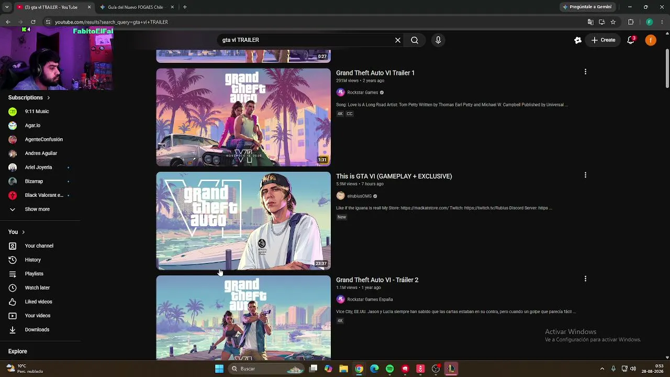
Task: Open This is GTA VI (GAMEPLAY + EXCLUSIVE) title
Action: tap(394, 176)
